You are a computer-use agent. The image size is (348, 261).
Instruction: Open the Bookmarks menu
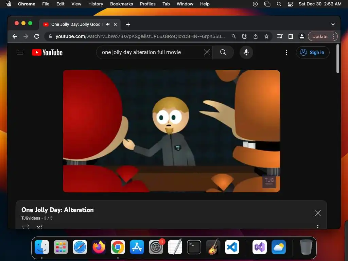121,4
